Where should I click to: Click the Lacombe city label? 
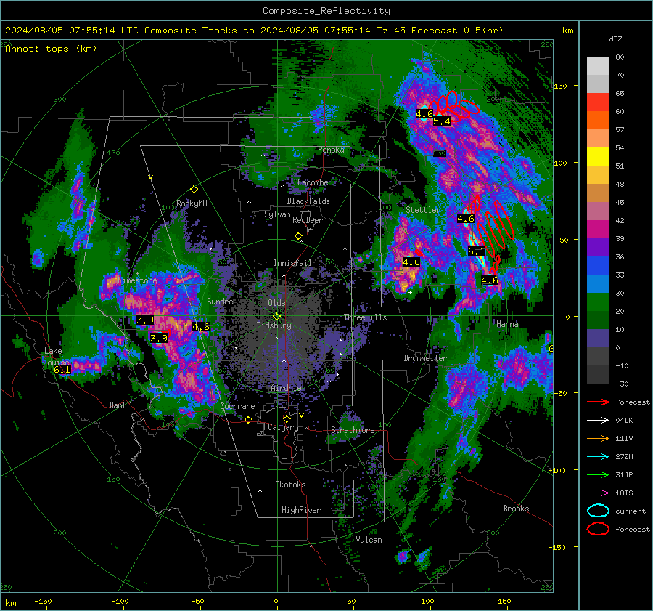pyautogui.click(x=313, y=182)
